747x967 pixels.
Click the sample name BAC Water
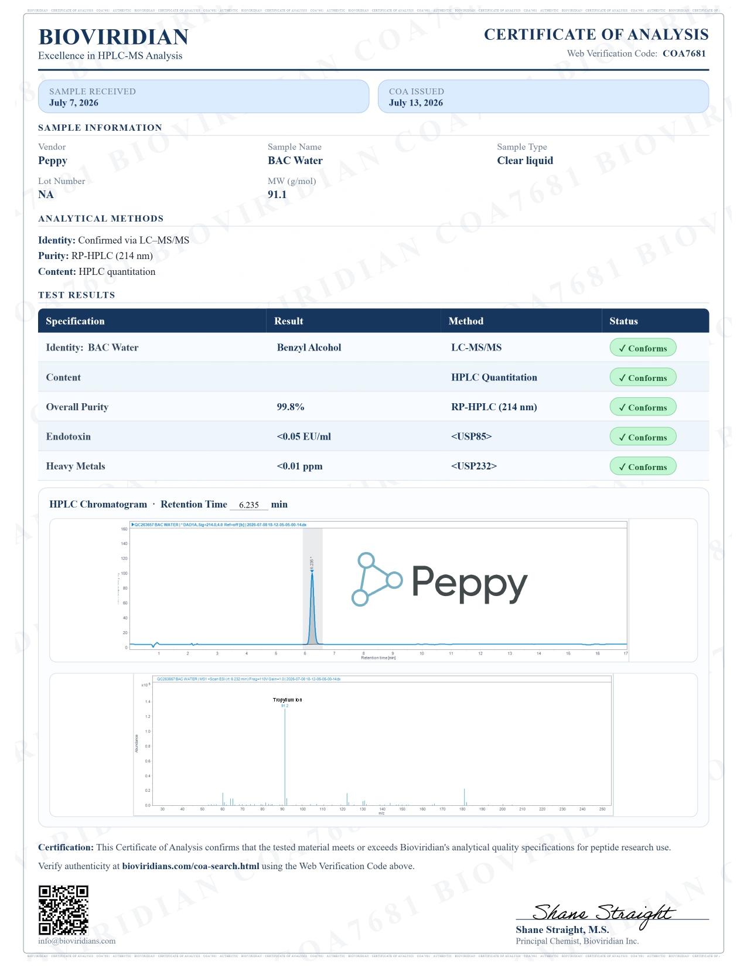point(295,161)
